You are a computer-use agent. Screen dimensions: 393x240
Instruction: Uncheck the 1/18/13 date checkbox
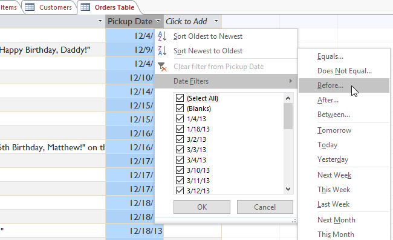tap(180, 128)
